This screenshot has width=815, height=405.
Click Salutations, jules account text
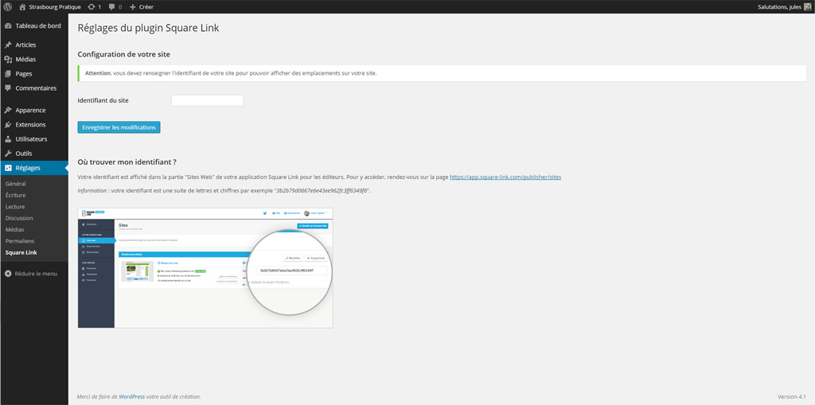780,6
